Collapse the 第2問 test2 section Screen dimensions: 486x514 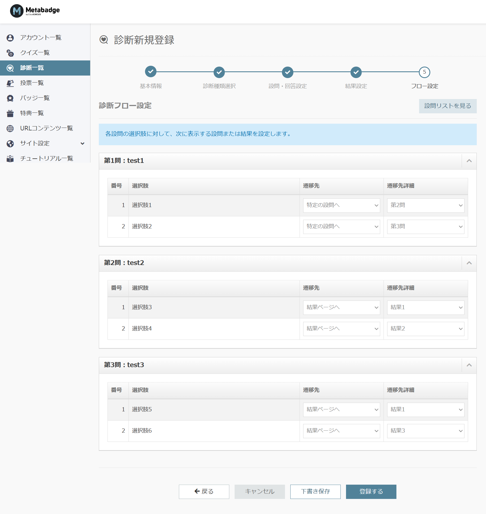click(x=469, y=263)
